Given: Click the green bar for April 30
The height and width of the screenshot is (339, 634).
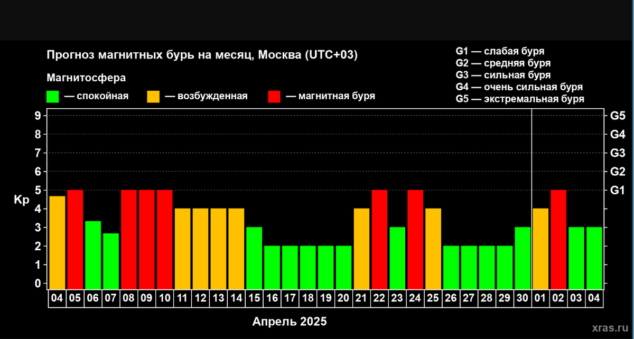Looking at the screenshot, I should click(x=523, y=258).
